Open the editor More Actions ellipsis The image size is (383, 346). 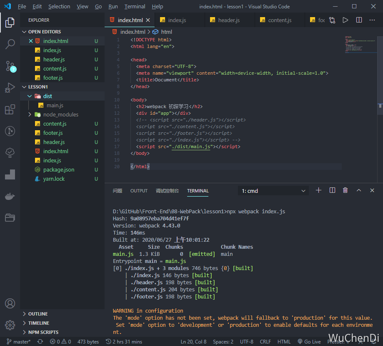[x=372, y=20]
